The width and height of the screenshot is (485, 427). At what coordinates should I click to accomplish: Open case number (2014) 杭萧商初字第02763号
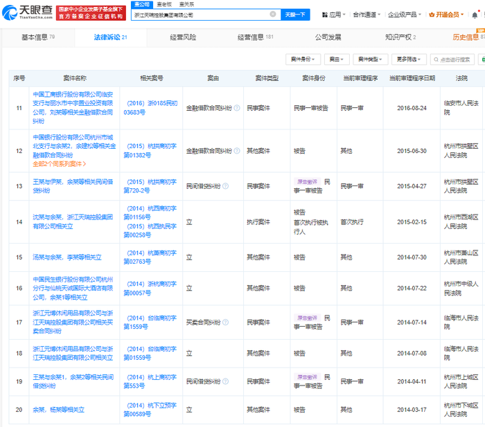point(150,257)
